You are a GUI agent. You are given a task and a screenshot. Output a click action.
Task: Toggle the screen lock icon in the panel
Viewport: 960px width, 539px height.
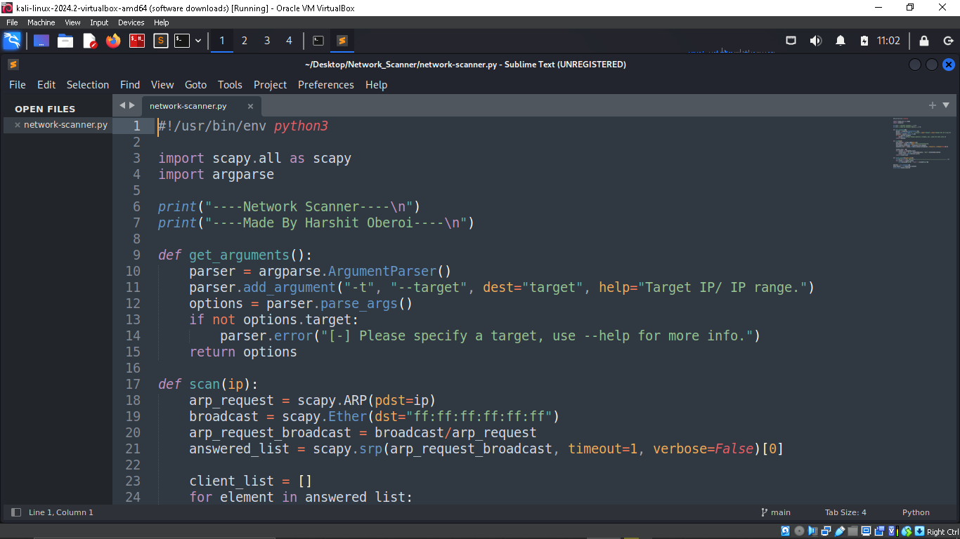pyautogui.click(x=923, y=40)
